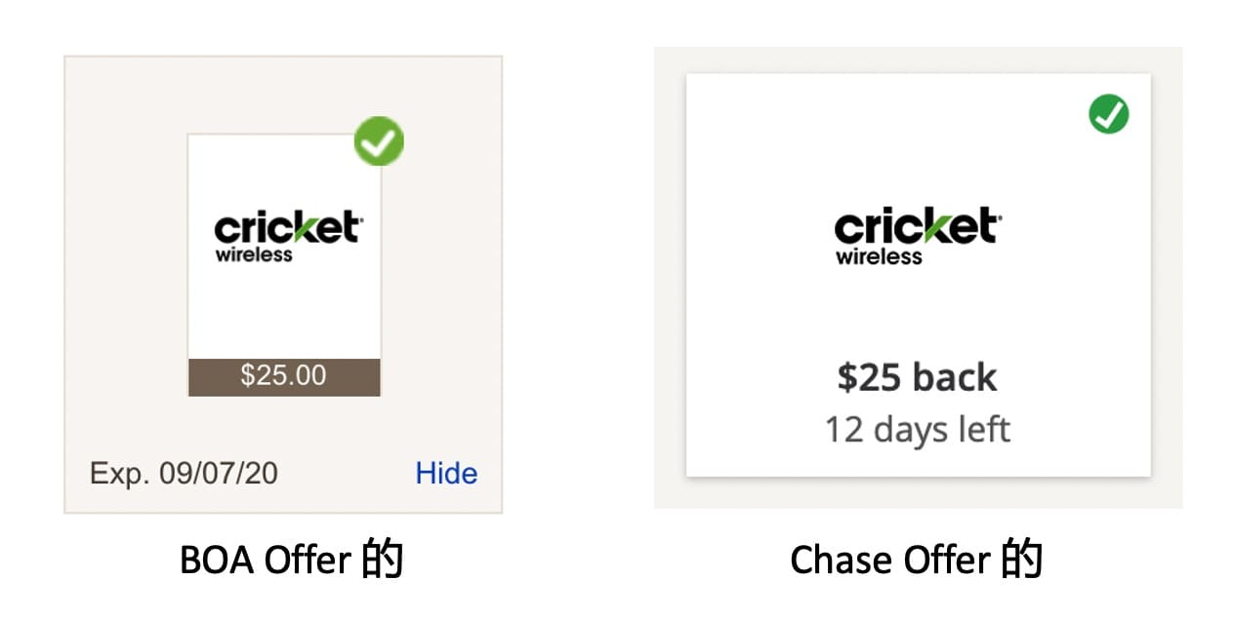This screenshot has width=1234, height=620.
Task: Select the green checkmark on the BOA offer
Action: 377,139
